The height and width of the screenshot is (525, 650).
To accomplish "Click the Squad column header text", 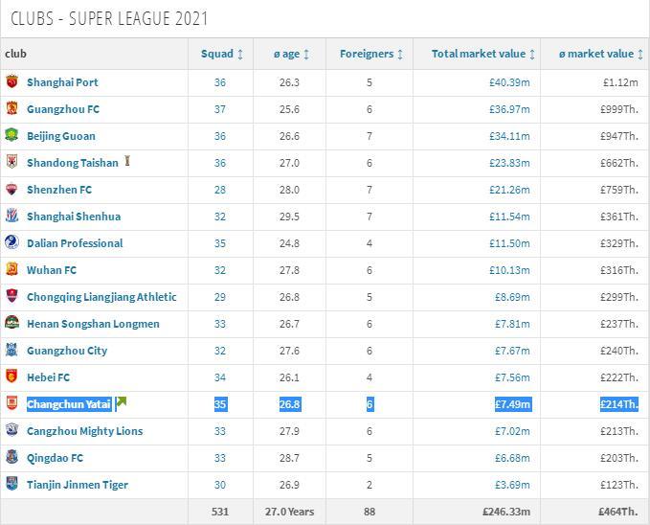I will point(217,54).
